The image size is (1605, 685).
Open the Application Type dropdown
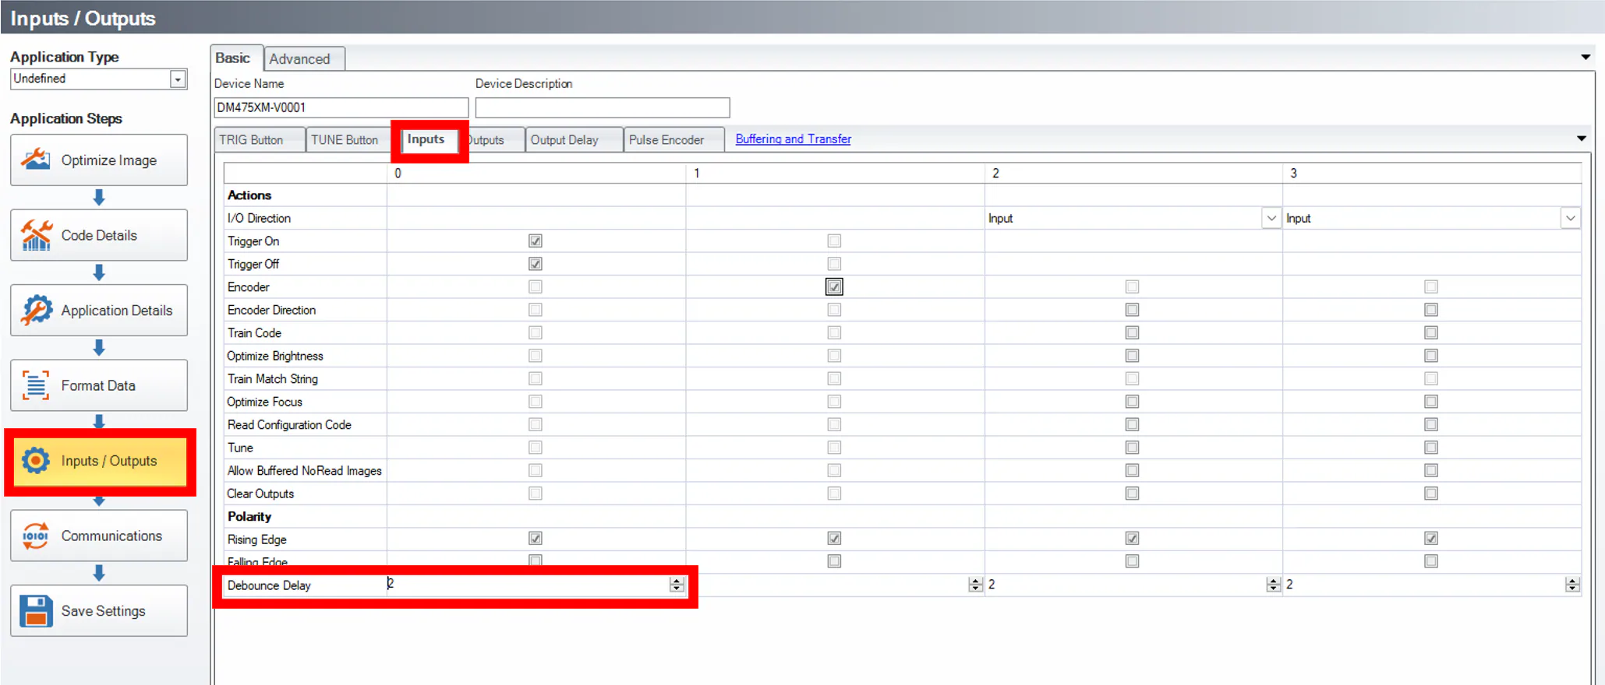click(178, 79)
